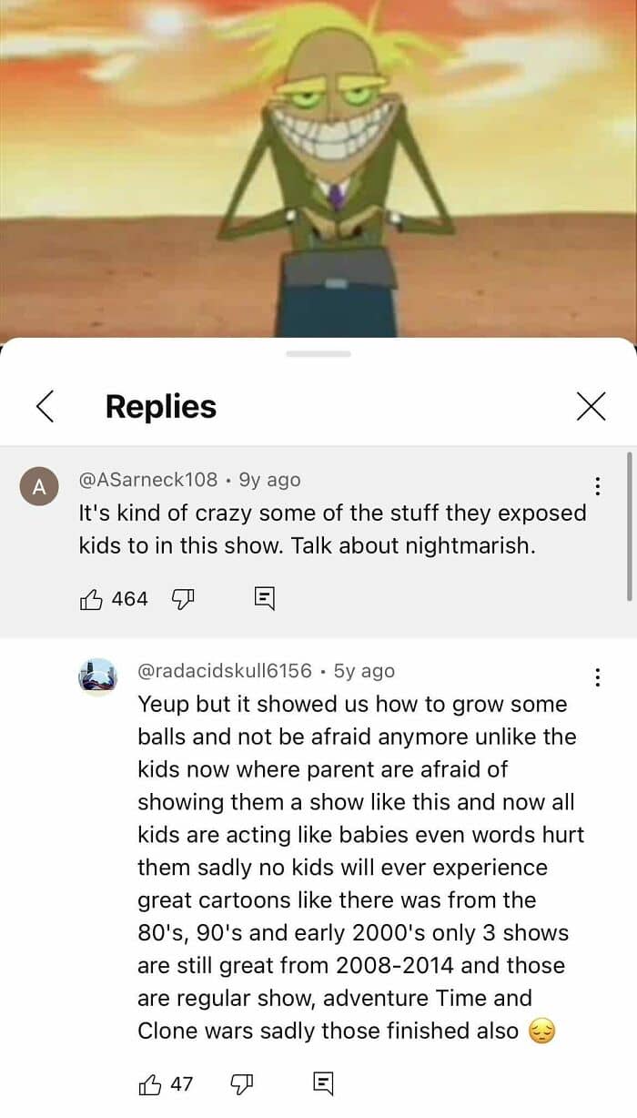Open options menu for ASarneck108 comment
Screen dimensions: 637x1118
click(x=597, y=486)
